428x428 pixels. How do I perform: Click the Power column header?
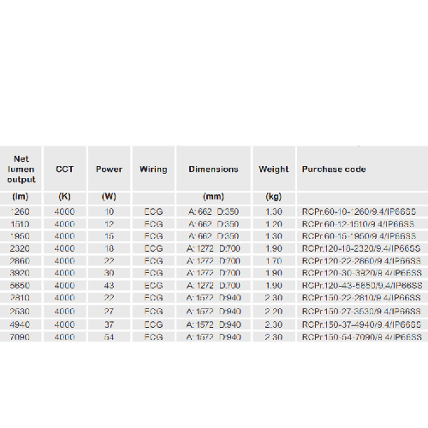[109, 169]
